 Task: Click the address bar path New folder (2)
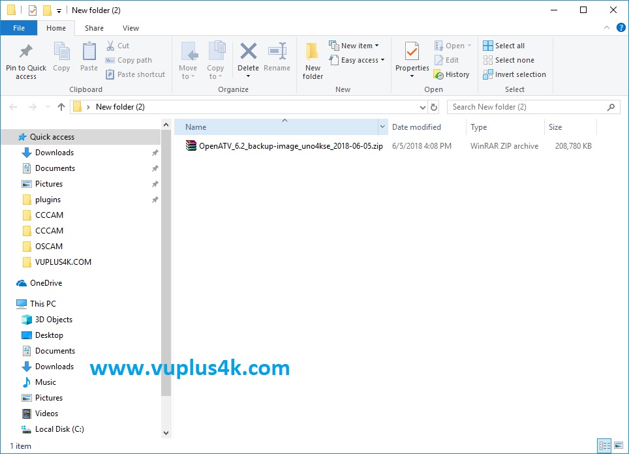(x=120, y=107)
